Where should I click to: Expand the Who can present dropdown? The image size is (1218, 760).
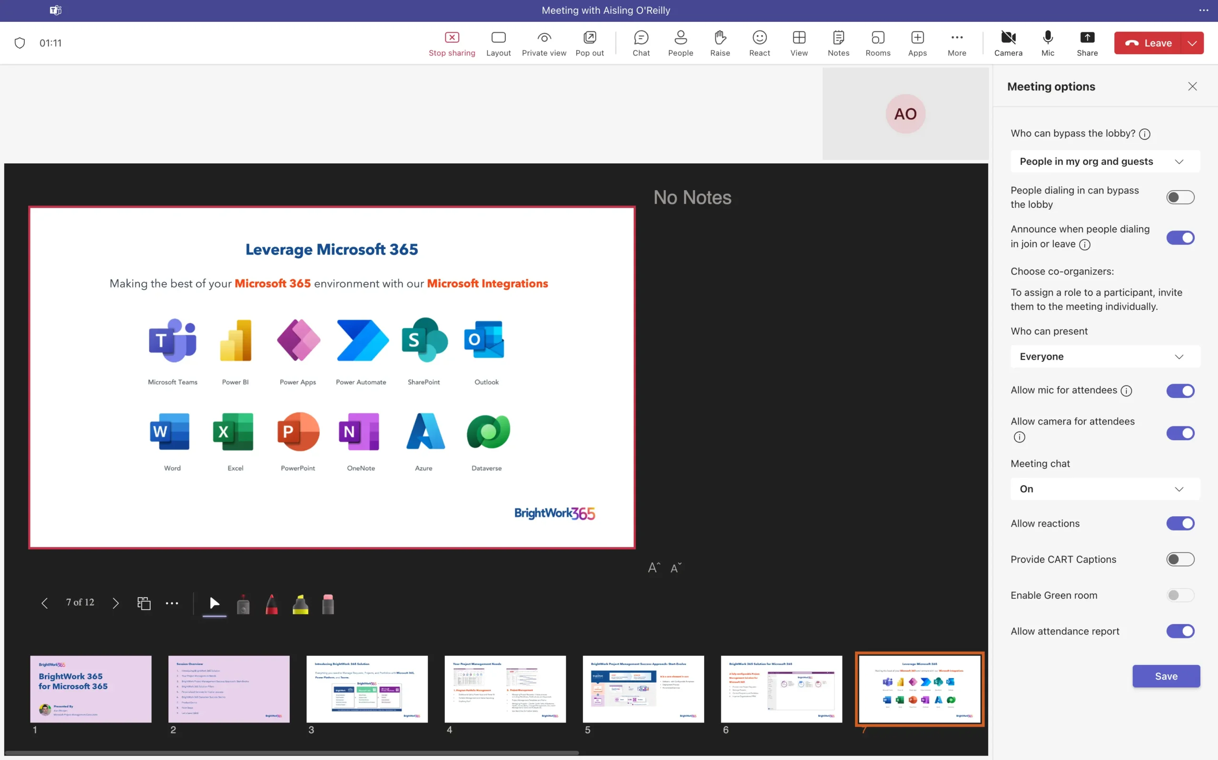pyautogui.click(x=1105, y=356)
